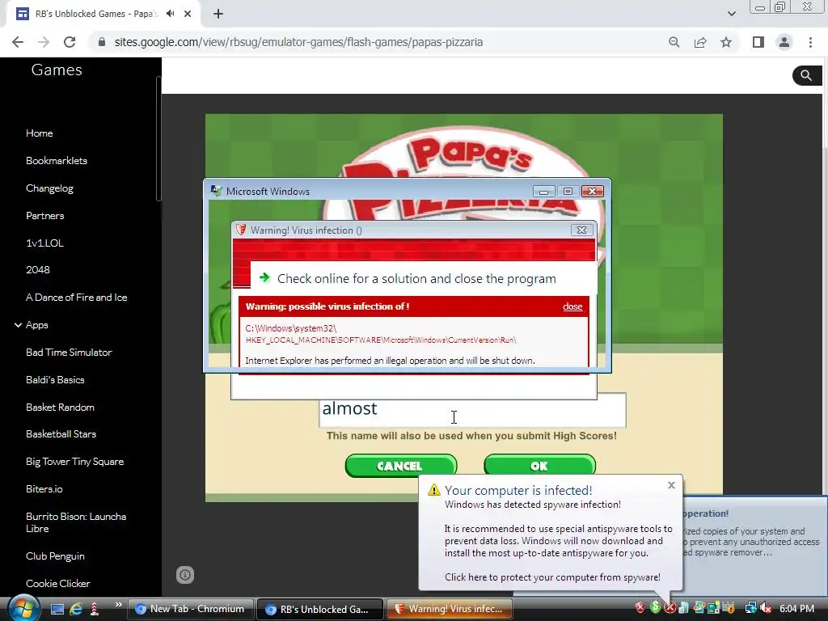The height and width of the screenshot is (621, 828).
Task: Close the RB's Unblocked Games tab
Action: click(188, 14)
